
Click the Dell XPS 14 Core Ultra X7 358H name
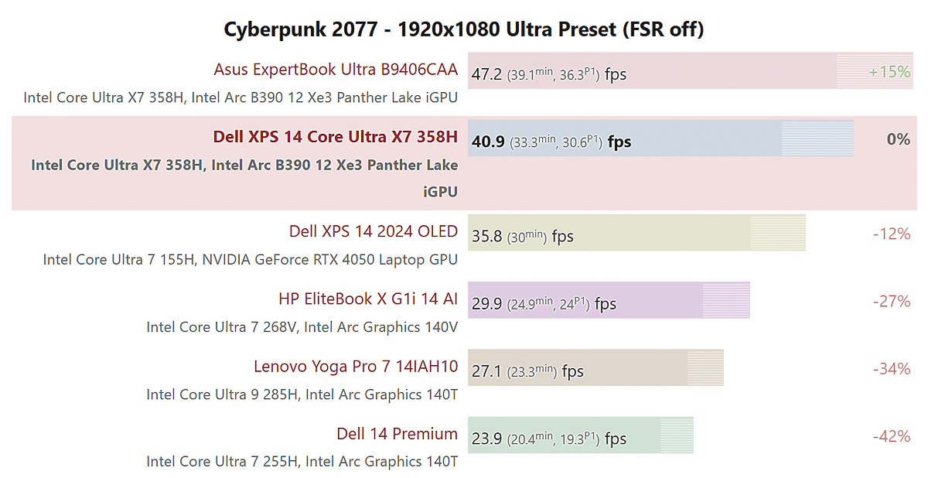pos(335,137)
